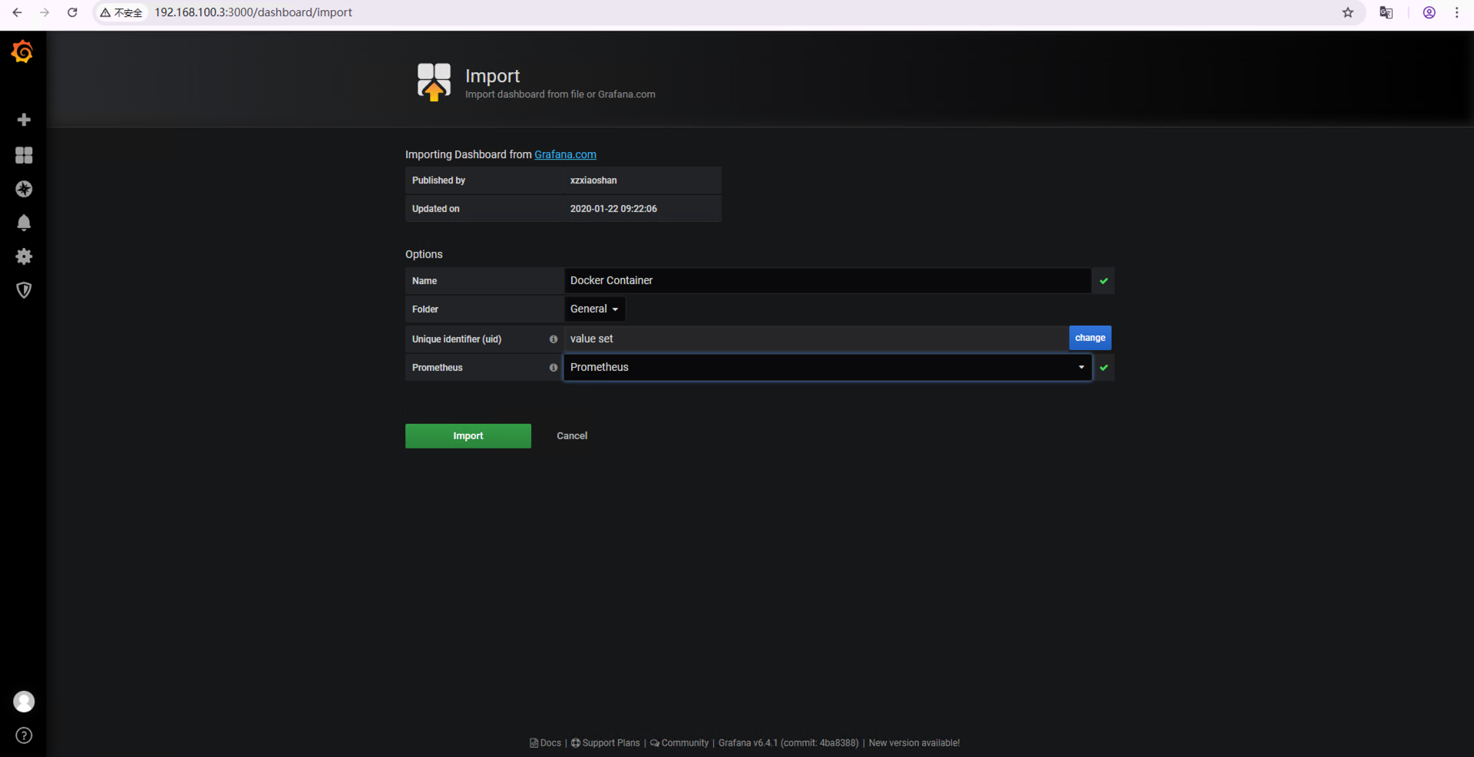Open the Server Admin shield icon
Viewport: 1474px width, 757px height.
(x=24, y=290)
